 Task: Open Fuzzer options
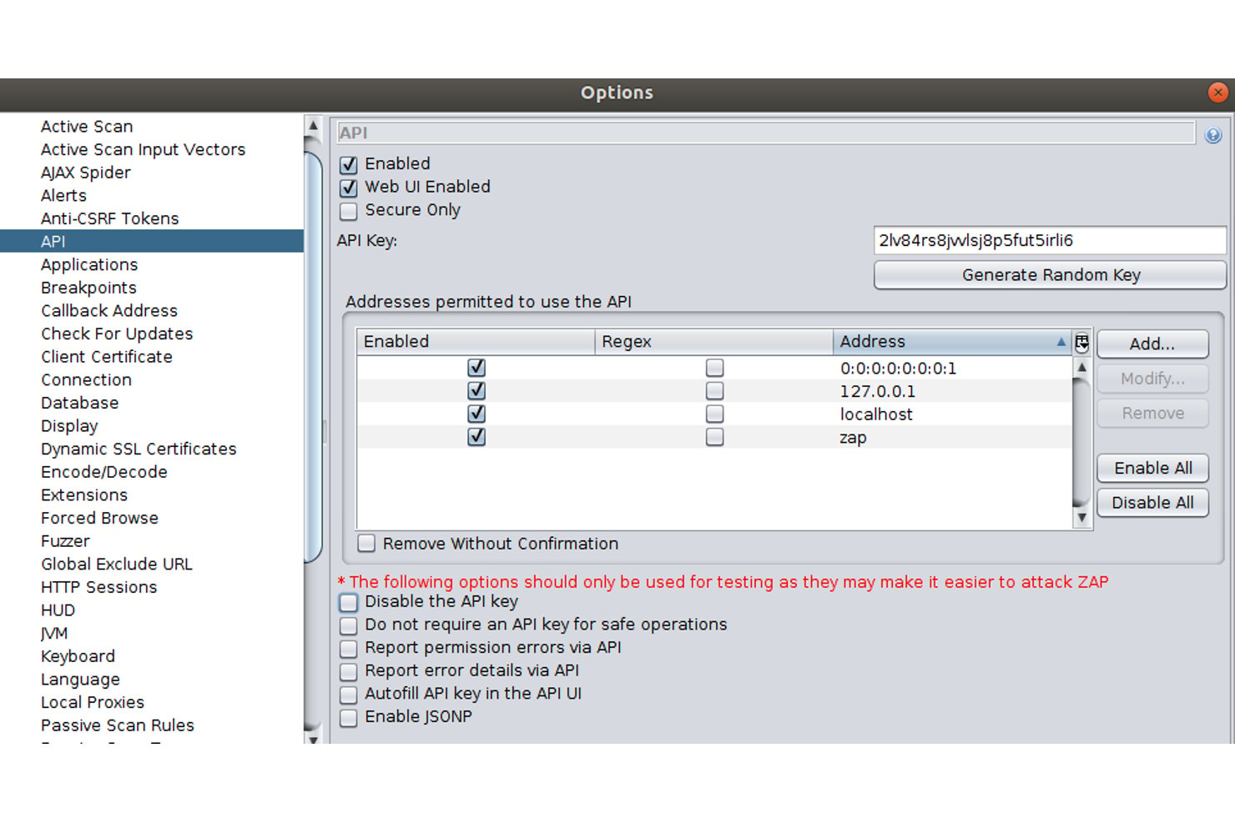coord(65,542)
